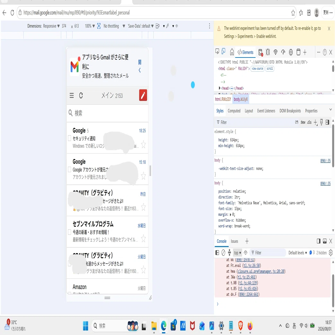Clear the console with the circle-slash icon

(223, 253)
